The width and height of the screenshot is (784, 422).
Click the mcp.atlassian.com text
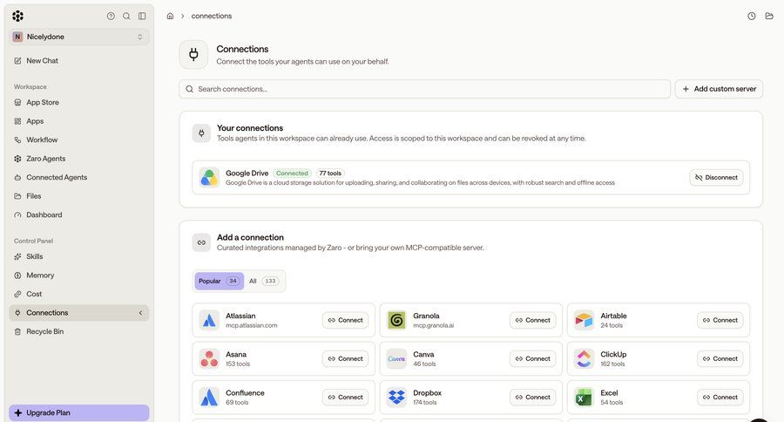252,325
